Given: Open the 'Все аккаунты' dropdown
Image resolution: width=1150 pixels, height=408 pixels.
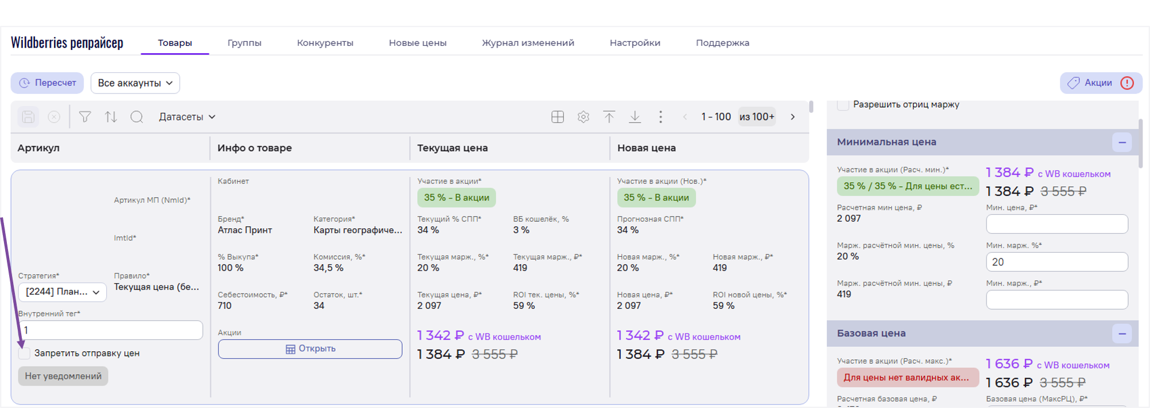Looking at the screenshot, I should point(135,83).
